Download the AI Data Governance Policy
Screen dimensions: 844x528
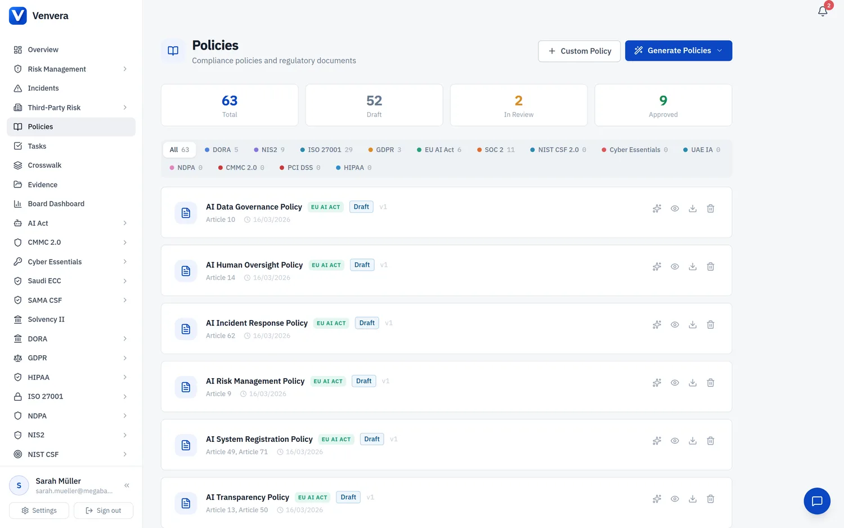point(693,209)
